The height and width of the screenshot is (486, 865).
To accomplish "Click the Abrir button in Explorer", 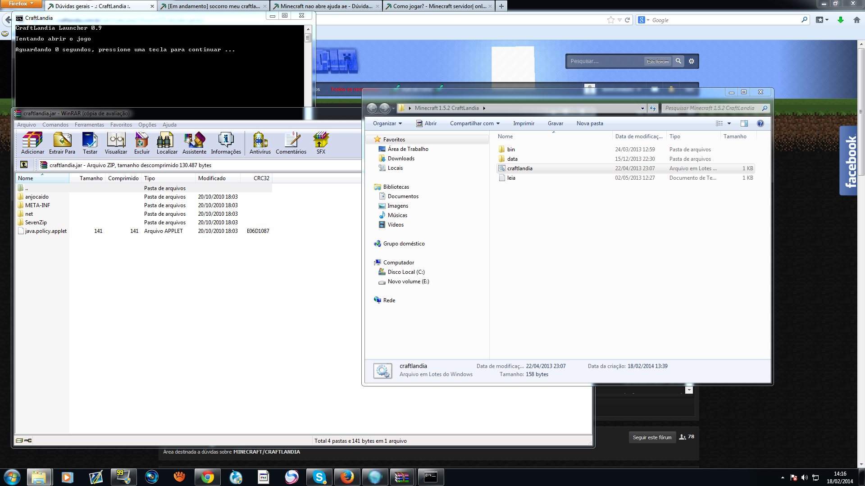I will pos(426,123).
